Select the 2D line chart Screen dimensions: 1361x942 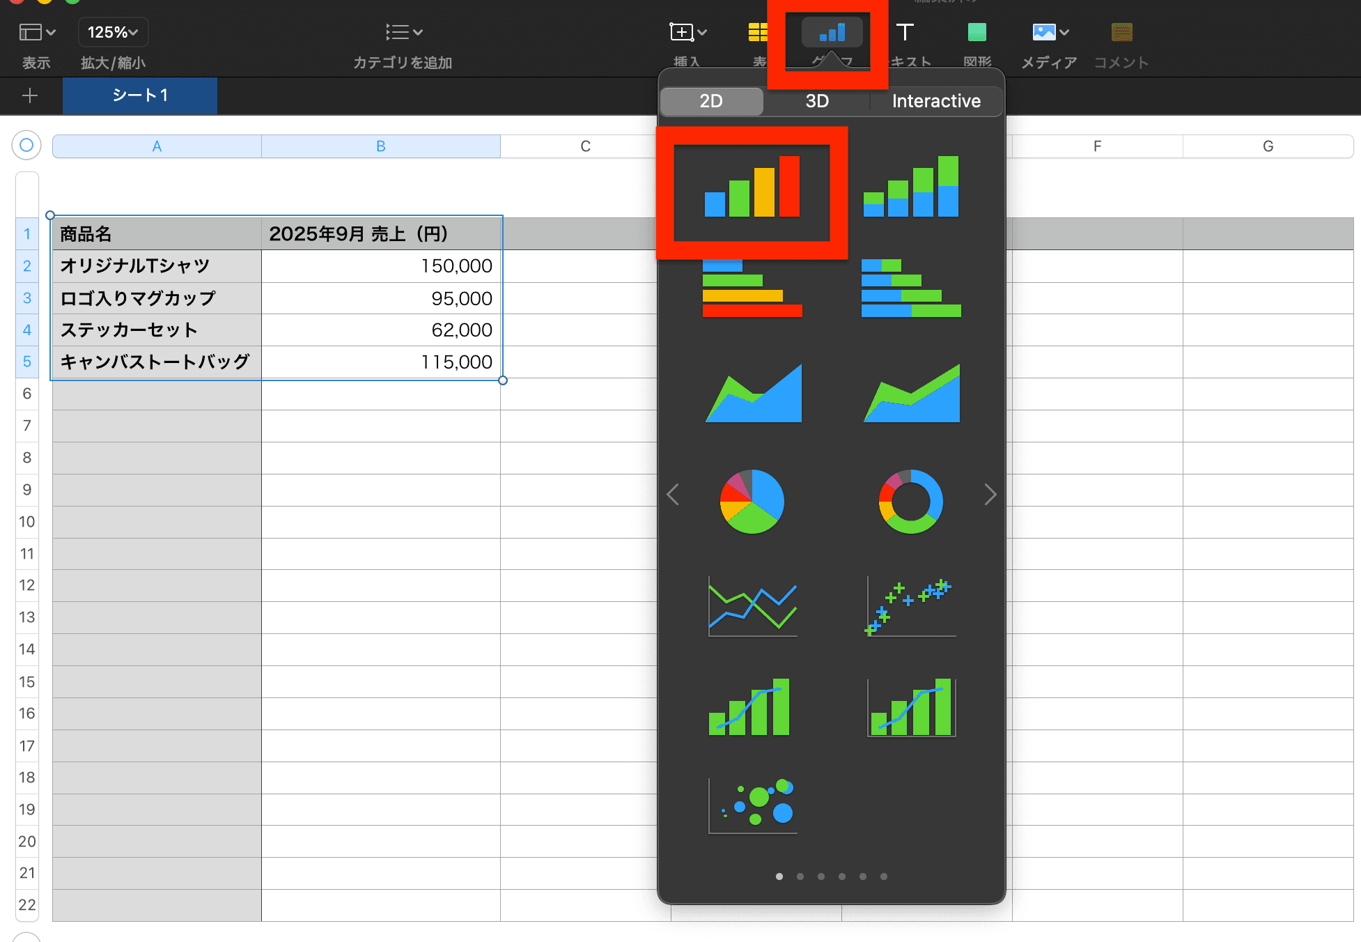click(752, 605)
